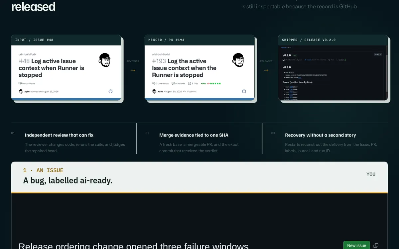Click 'Recovery without a second story' heading
399x249 pixels.
click(x=321, y=135)
